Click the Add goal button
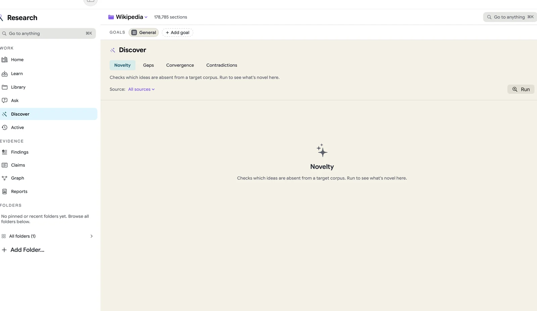 point(178,33)
